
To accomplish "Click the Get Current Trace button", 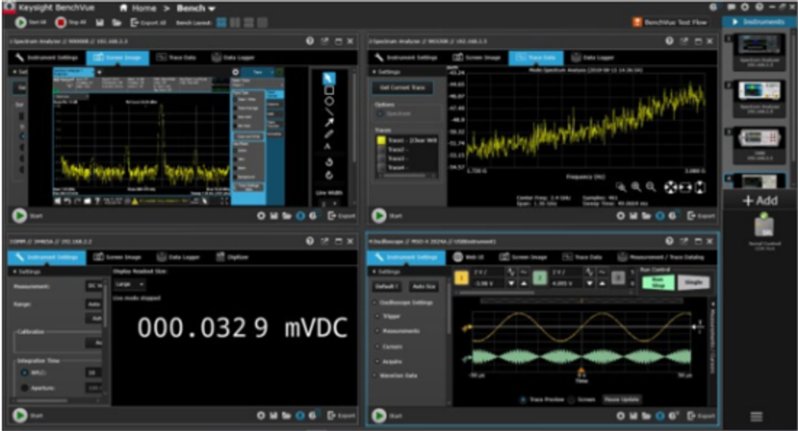I will (402, 87).
